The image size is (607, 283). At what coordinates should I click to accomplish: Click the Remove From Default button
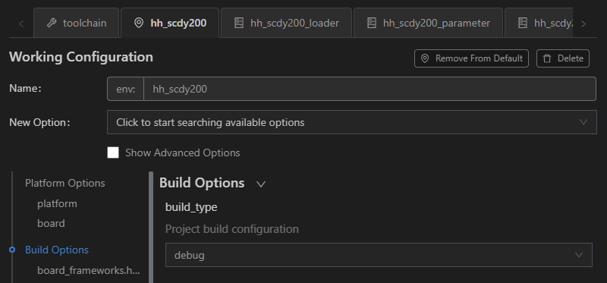coord(471,58)
